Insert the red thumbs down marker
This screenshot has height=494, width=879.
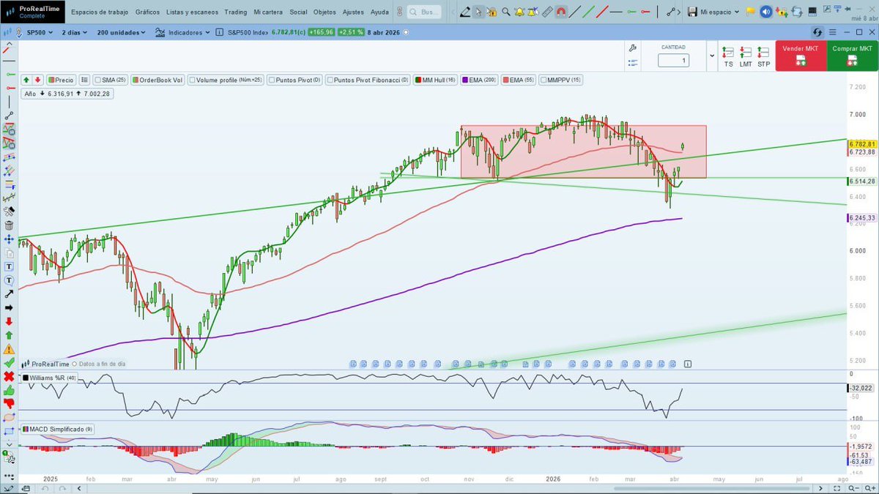[x=9, y=404]
